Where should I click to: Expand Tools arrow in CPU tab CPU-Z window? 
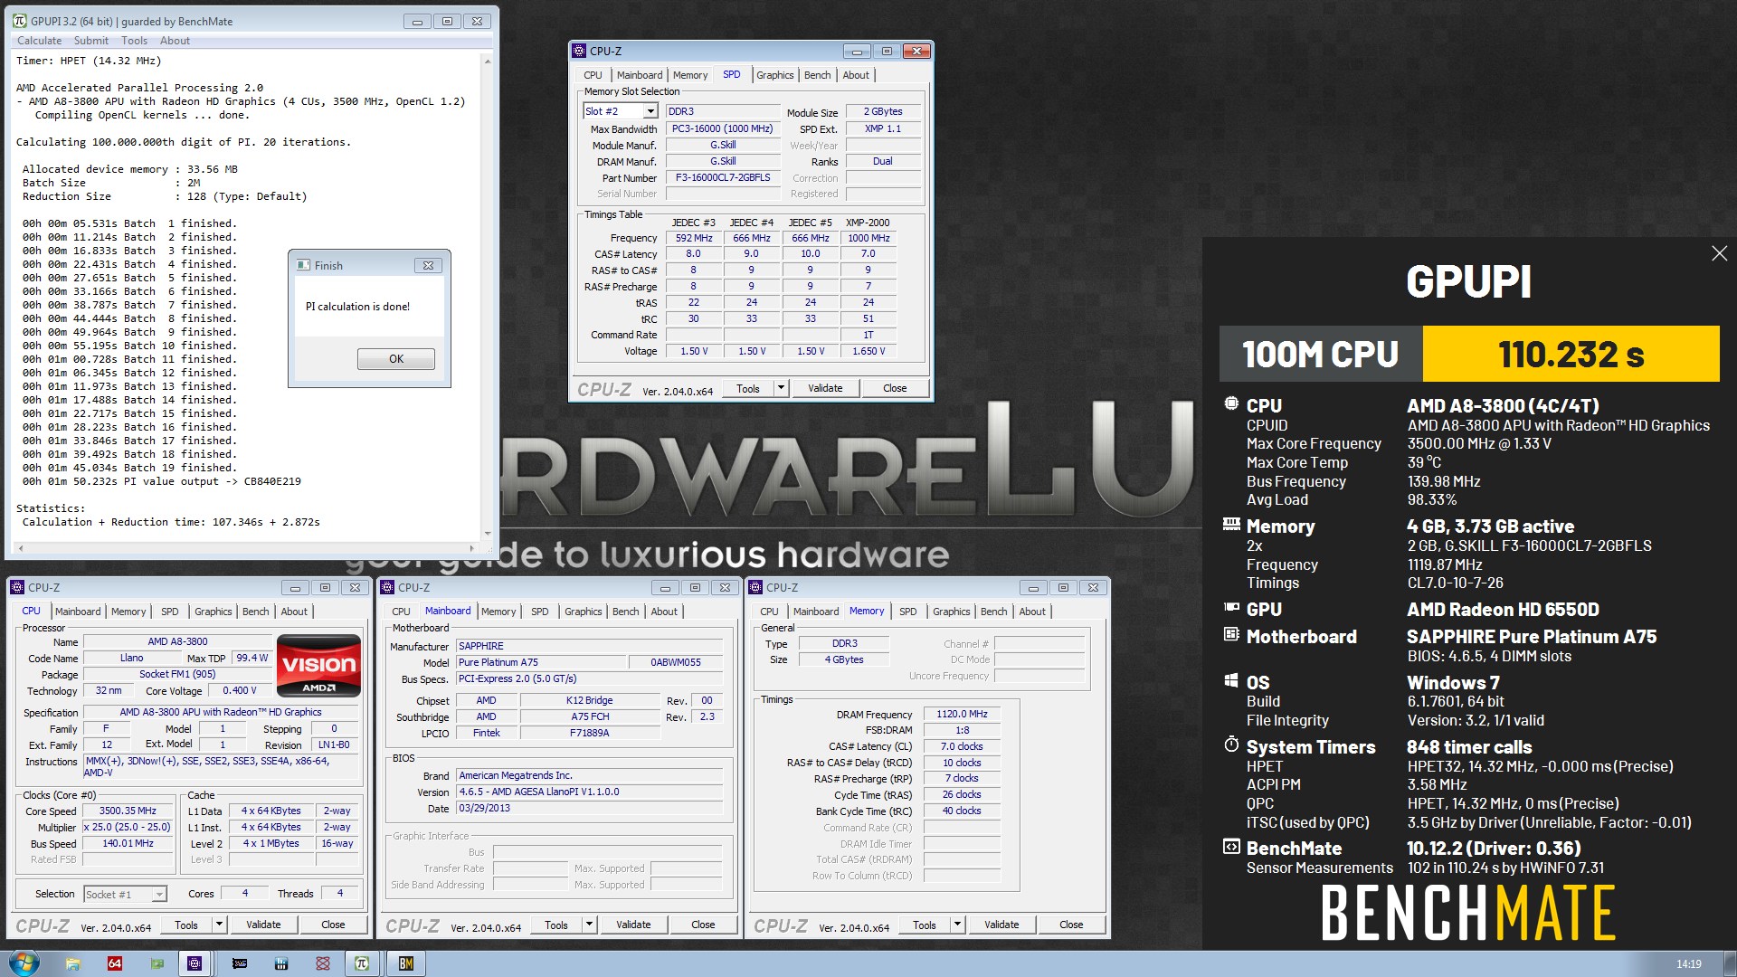point(219,925)
